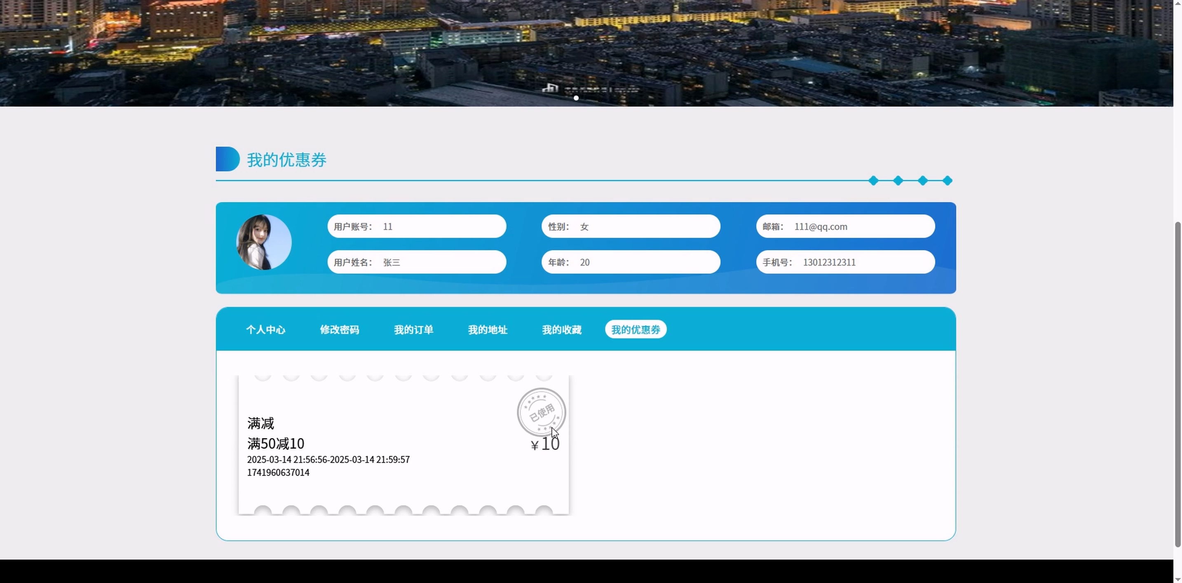The height and width of the screenshot is (583, 1182).
Task: Select the 我的收藏 tab
Action: pyautogui.click(x=562, y=329)
